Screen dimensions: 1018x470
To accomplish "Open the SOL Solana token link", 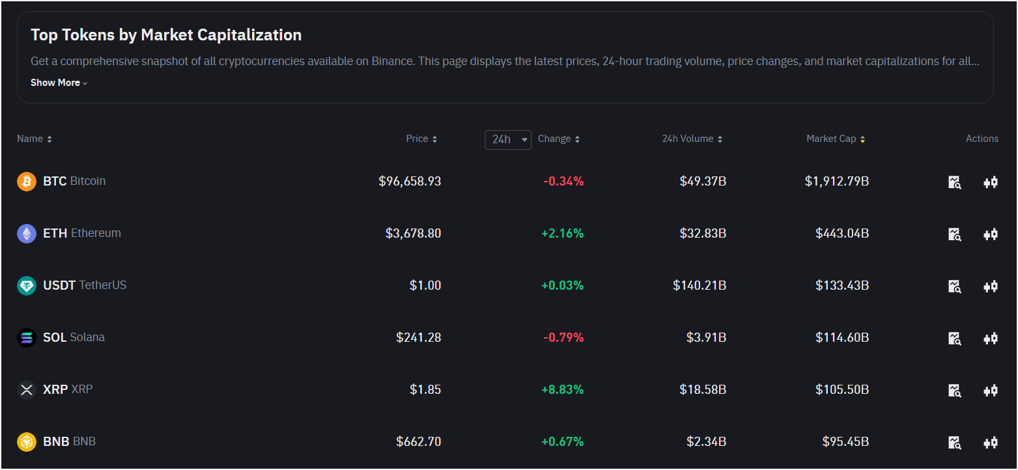I will 74,337.
